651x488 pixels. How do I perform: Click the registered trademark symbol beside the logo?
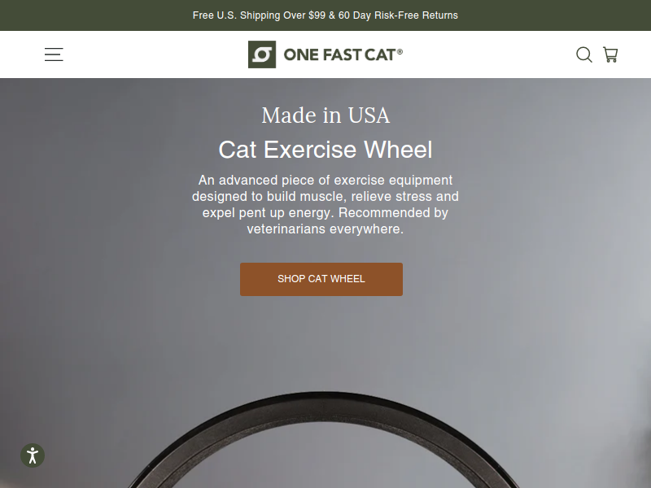tap(400, 51)
